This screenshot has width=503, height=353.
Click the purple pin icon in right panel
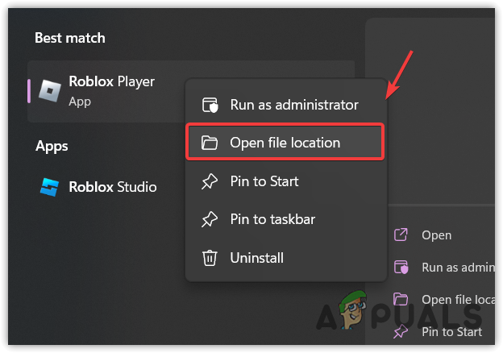(x=400, y=331)
